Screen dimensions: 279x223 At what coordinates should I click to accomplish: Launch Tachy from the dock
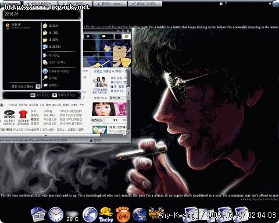tap(106, 214)
